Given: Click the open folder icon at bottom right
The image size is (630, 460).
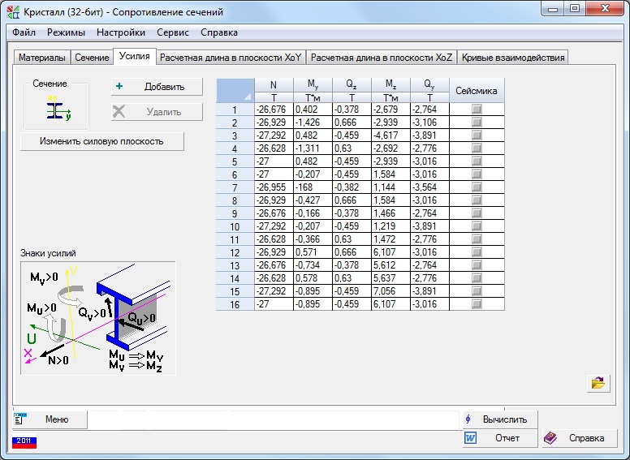Looking at the screenshot, I should (599, 383).
